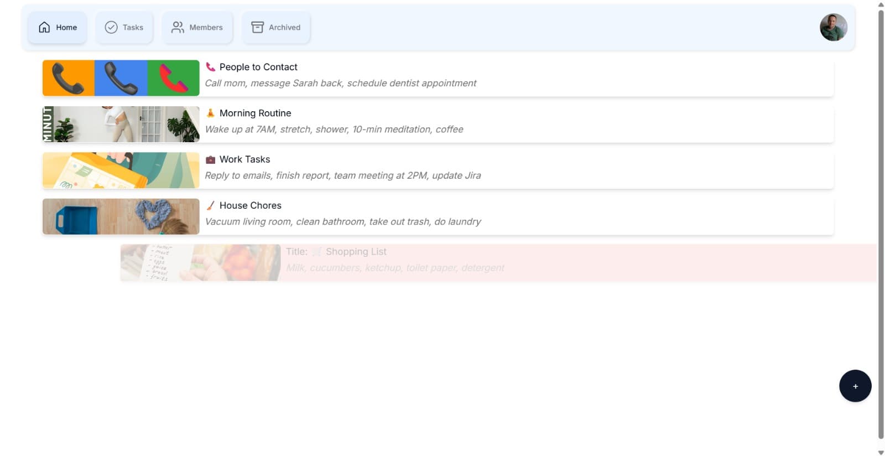Click the broom emoji beside House Chores
Viewport: 885px width, 456px height.
(210, 205)
